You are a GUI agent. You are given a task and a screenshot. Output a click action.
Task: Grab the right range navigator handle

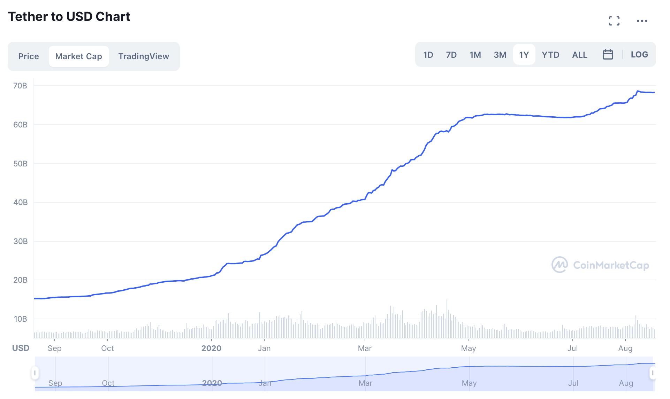pos(653,373)
